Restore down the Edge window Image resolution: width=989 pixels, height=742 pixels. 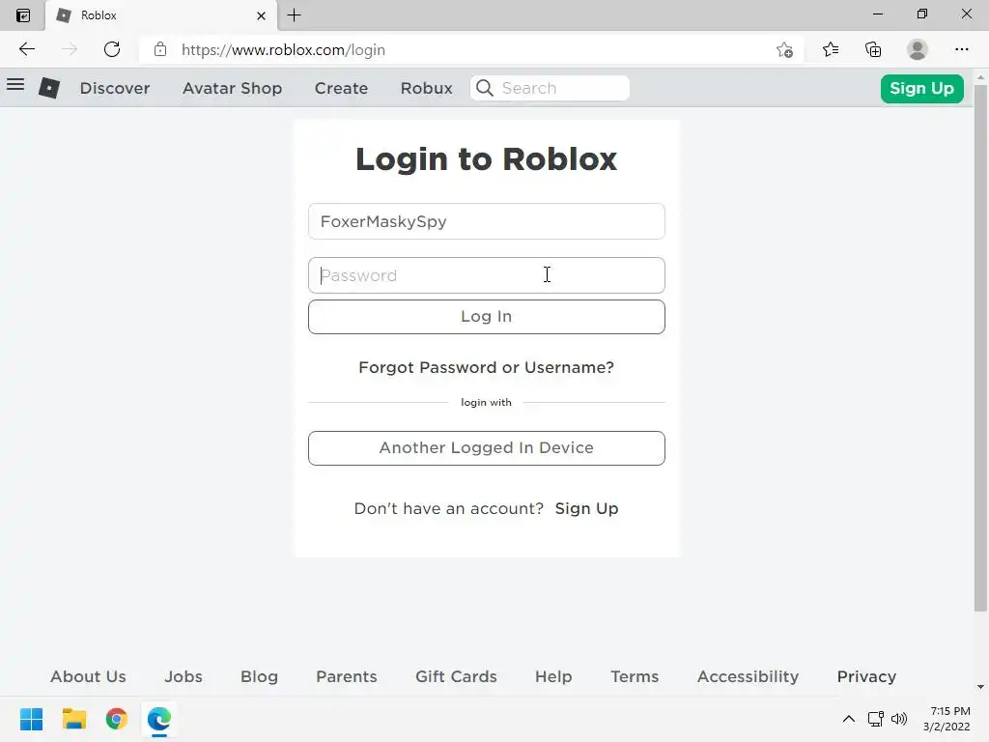pos(922,14)
